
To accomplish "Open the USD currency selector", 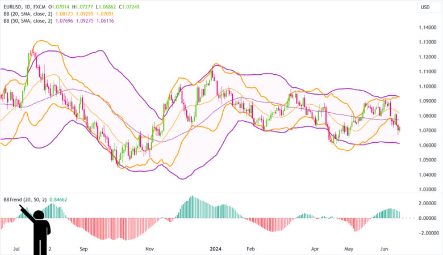I will 424,7.
